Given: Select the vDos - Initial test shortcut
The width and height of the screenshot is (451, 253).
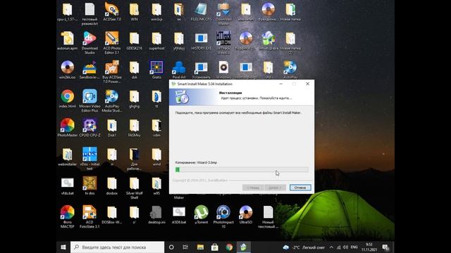Looking at the screenshot, I should [89, 159].
